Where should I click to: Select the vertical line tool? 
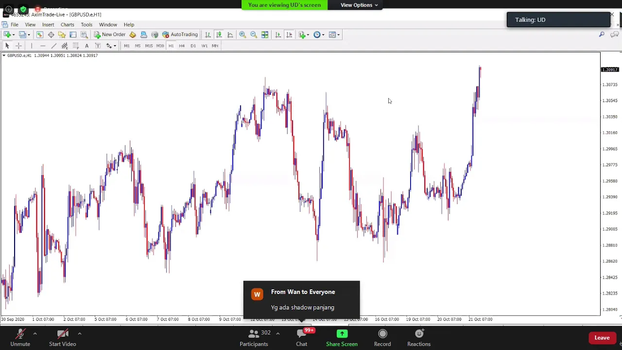pos(32,46)
